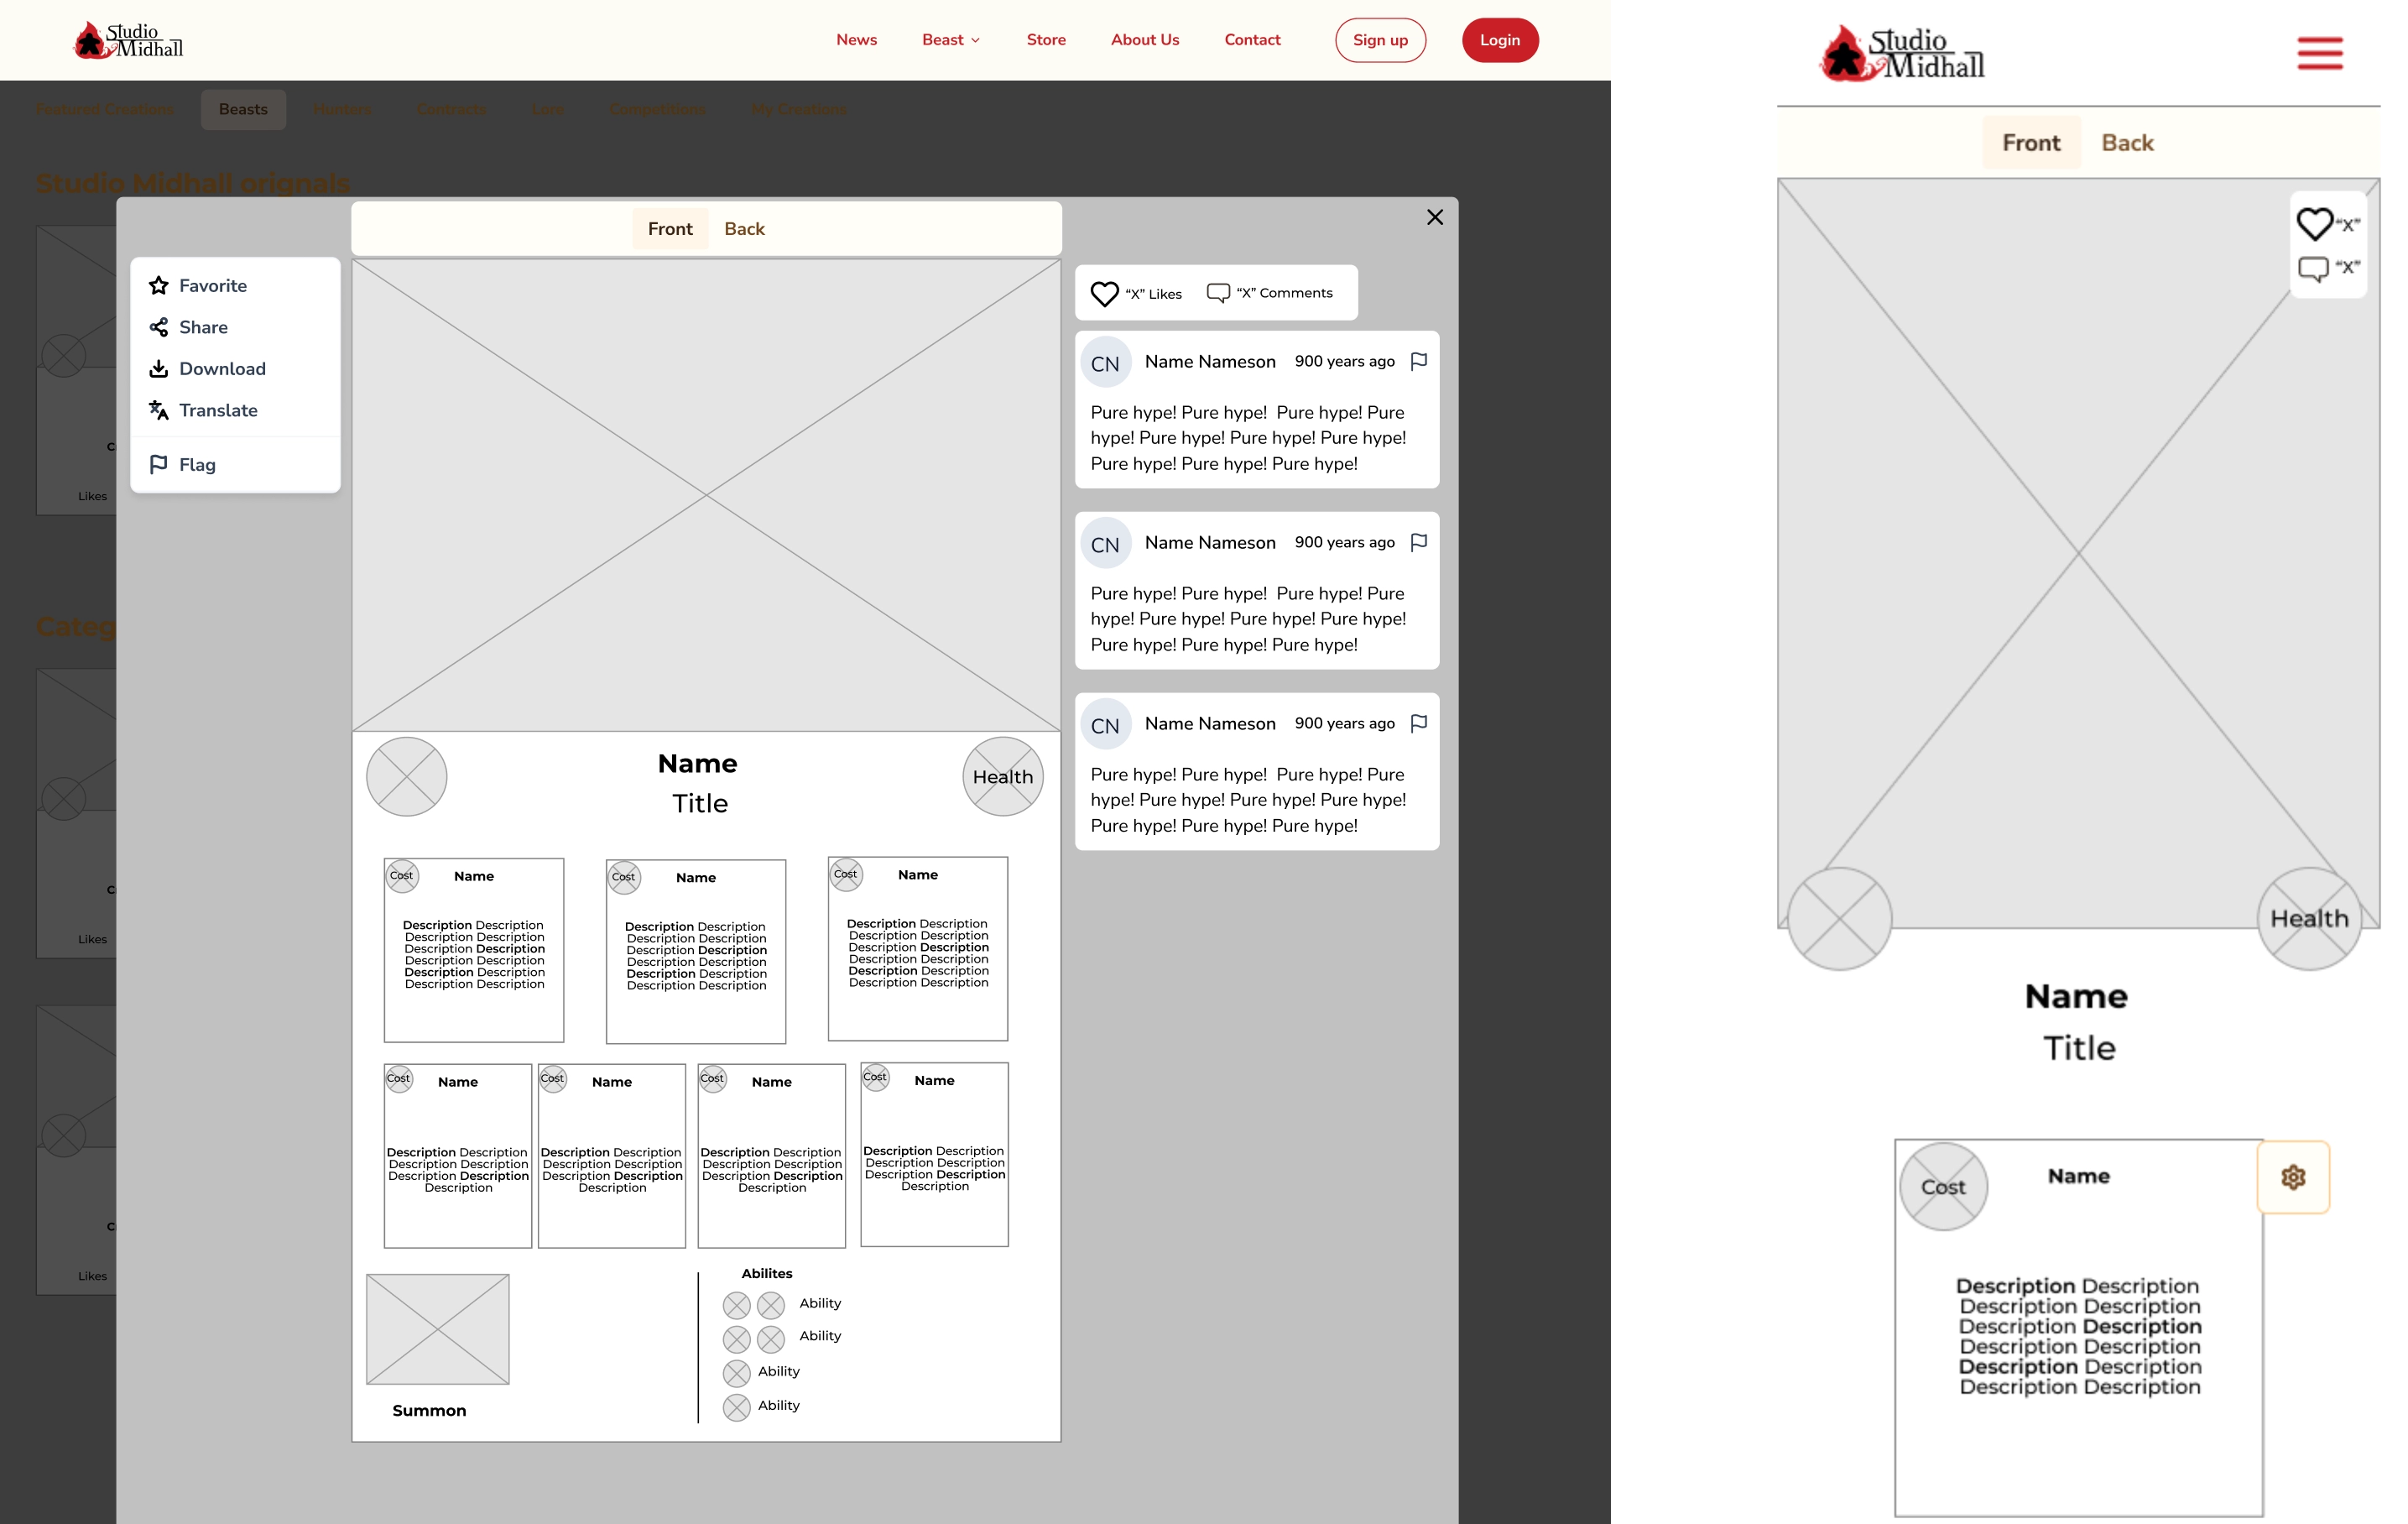
Task: Click the heart icon next to X Likes
Action: [x=1104, y=293]
